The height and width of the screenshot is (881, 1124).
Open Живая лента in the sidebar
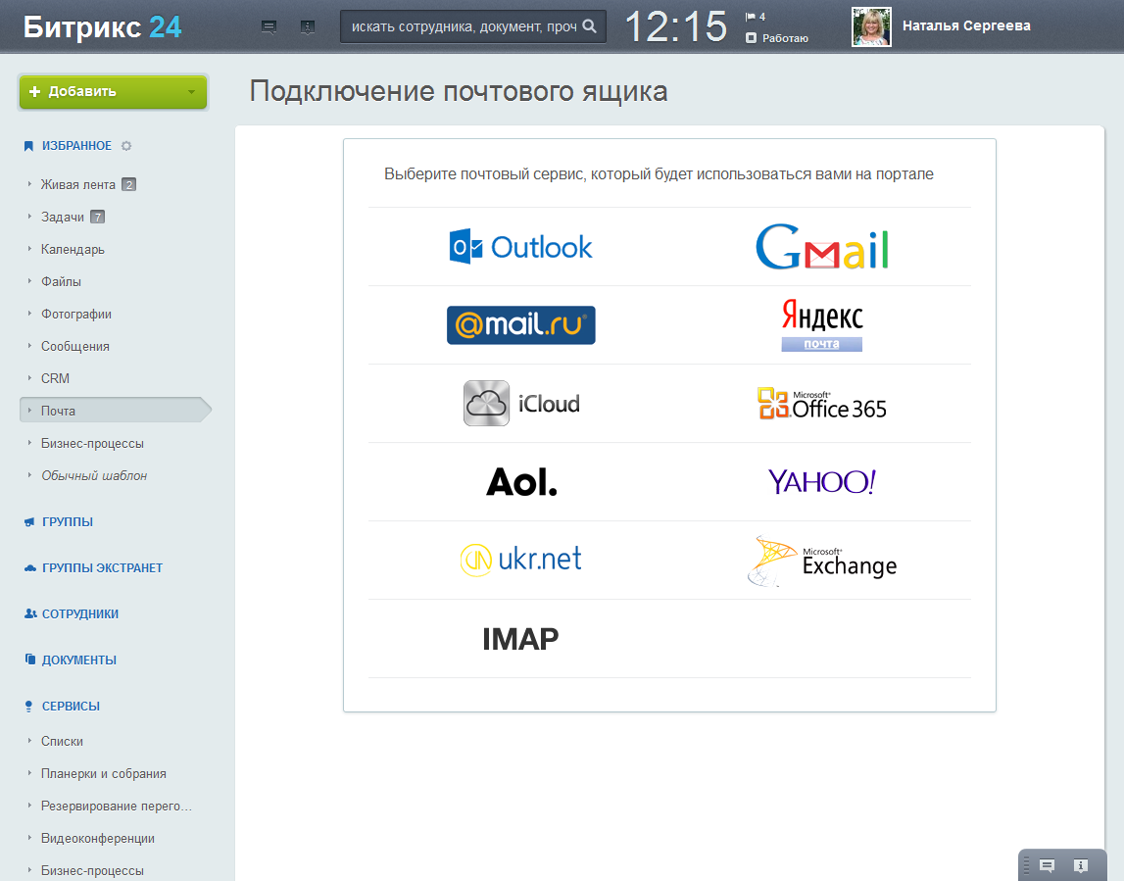point(78,184)
